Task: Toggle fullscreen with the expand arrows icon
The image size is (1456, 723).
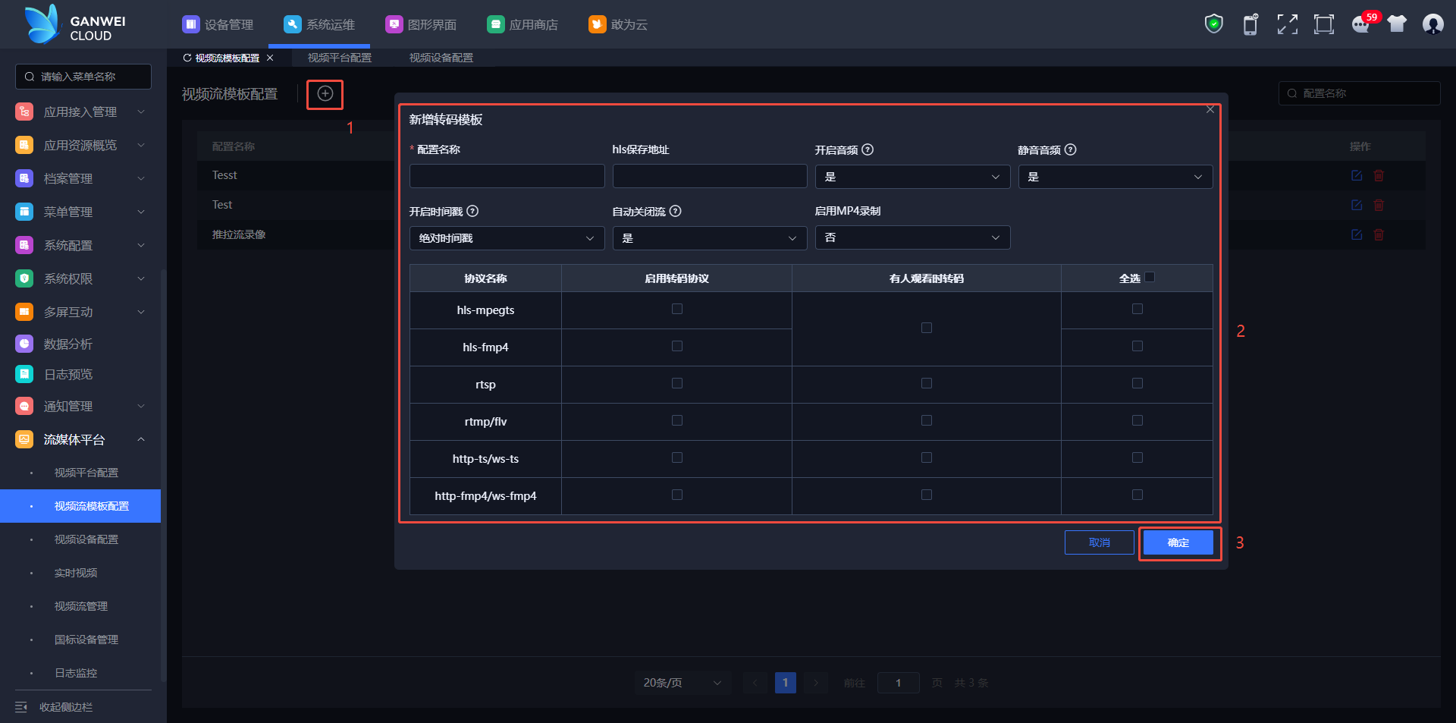Action: pyautogui.click(x=1287, y=24)
